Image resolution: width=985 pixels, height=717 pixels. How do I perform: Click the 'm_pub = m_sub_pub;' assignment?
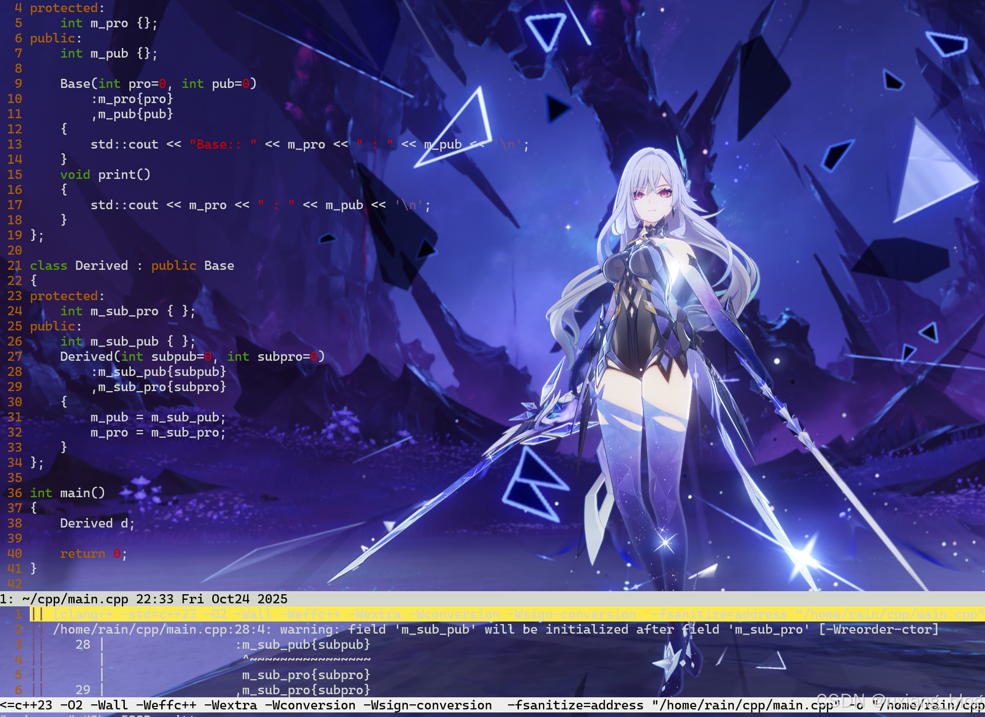click(x=158, y=417)
